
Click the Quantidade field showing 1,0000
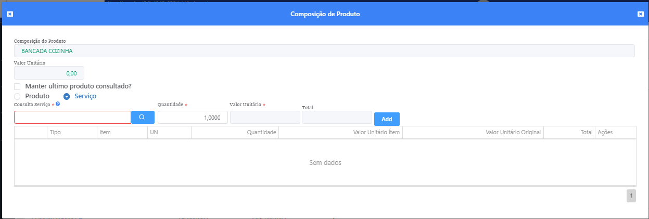coord(193,118)
